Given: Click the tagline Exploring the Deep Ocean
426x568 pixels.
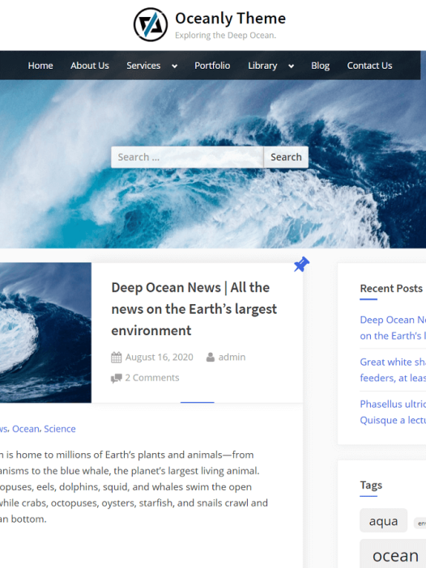Looking at the screenshot, I should (225, 36).
